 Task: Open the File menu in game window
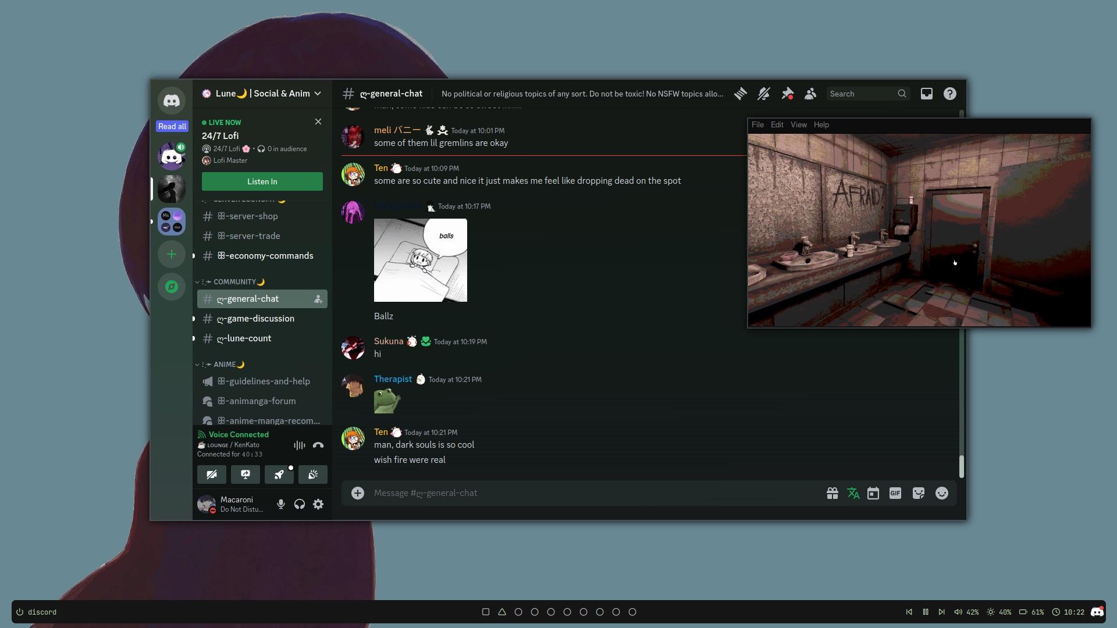pos(757,125)
